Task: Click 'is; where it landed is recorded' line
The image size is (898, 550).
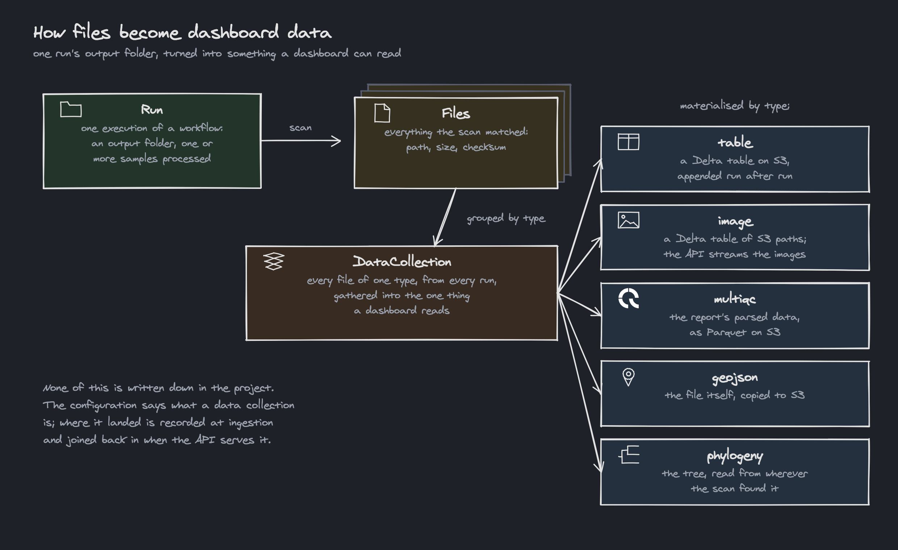Action: [158, 423]
